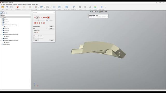The width and height of the screenshot is (166, 93).
Task: Click the second round icon under Additional tools
Action: (x=37, y=33)
